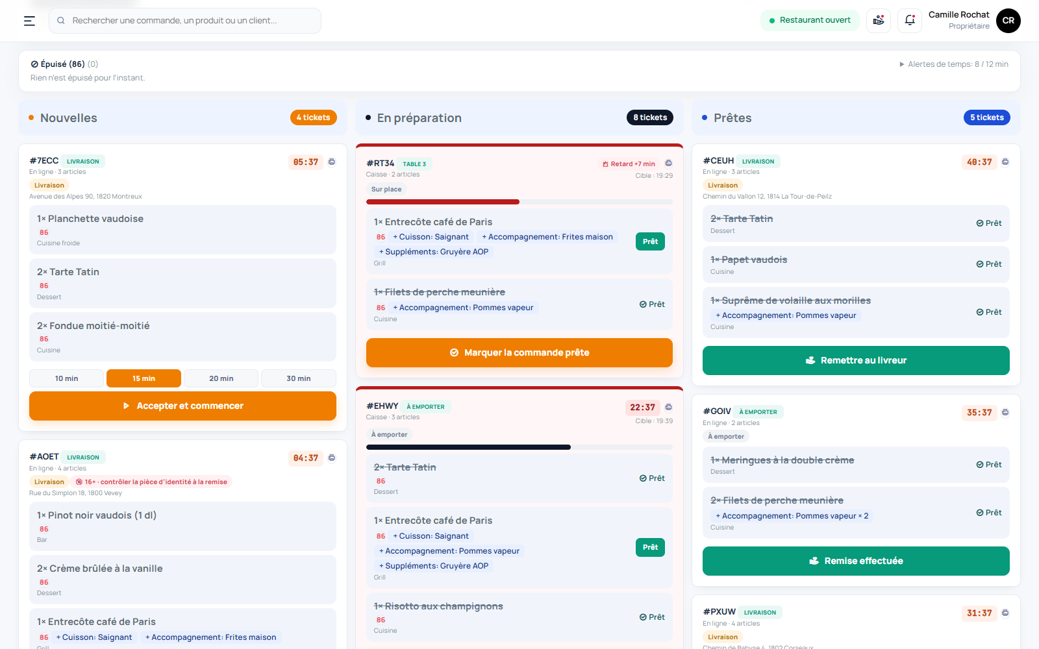
Task: Mark Entrecôte café de Paris Prêt in #RT34
Action: [650, 241]
